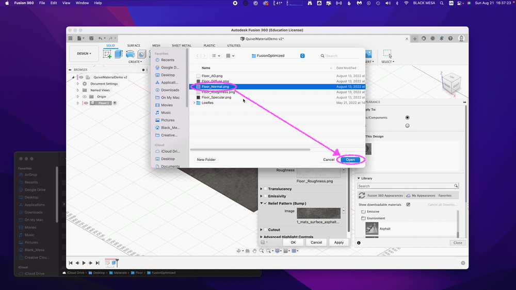The width and height of the screenshot is (516, 290).
Task: Uncheck the Relief Pattern (Bump) checkbox
Action: coord(266,203)
